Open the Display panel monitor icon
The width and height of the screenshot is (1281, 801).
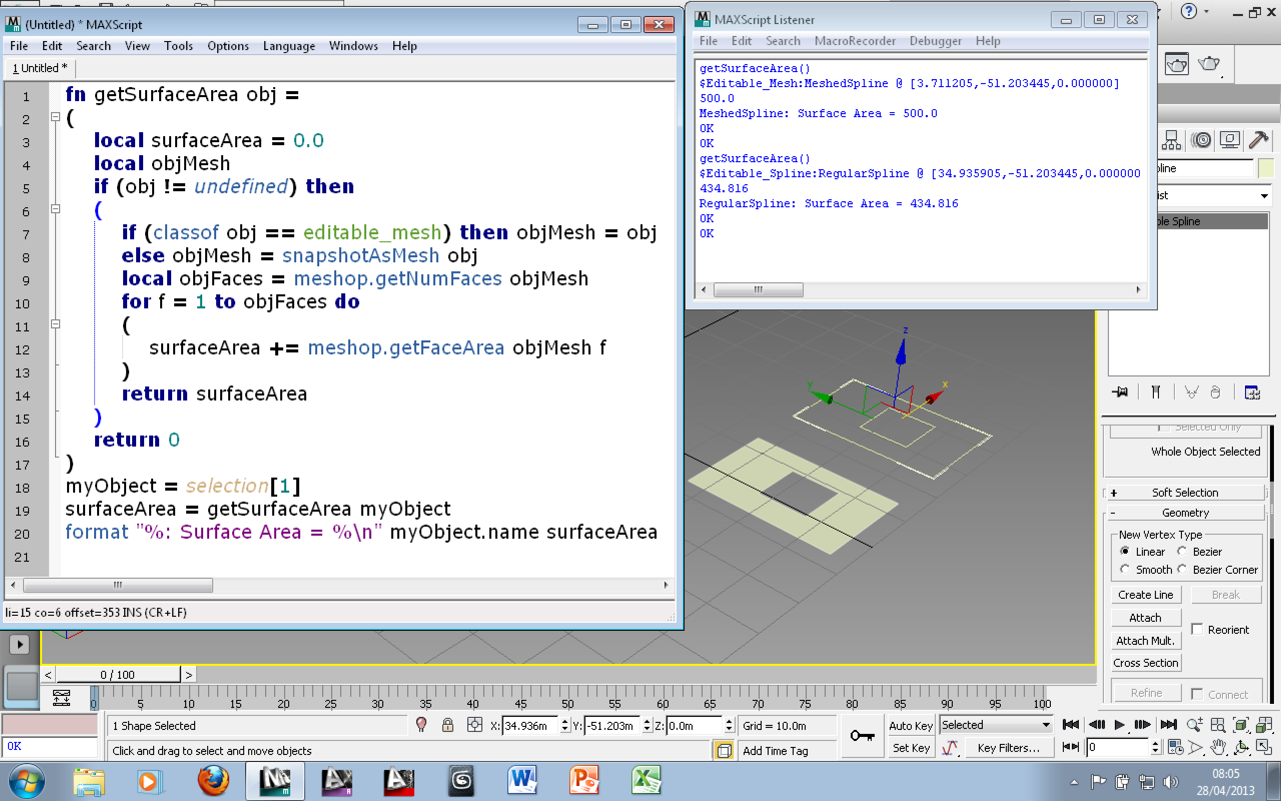tap(1229, 140)
